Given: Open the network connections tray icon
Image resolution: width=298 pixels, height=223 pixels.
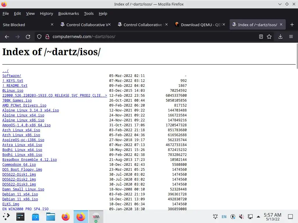Looking at the screenshot, I should point(250,217).
